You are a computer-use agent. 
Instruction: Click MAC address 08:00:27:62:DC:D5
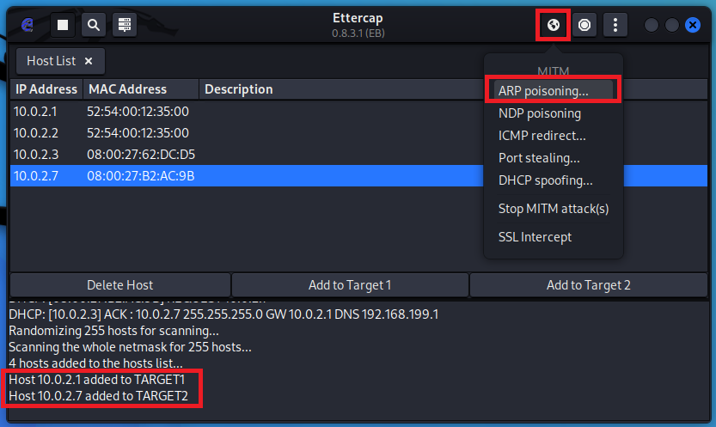tap(141, 154)
